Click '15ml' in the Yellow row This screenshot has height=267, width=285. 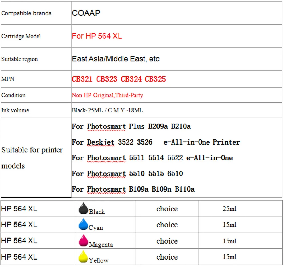tap(229, 257)
